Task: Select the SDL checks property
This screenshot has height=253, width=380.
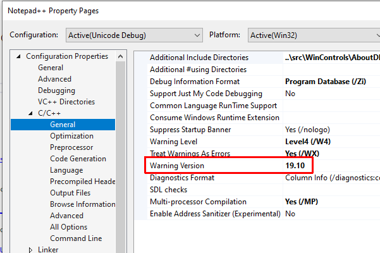Action: click(168, 190)
